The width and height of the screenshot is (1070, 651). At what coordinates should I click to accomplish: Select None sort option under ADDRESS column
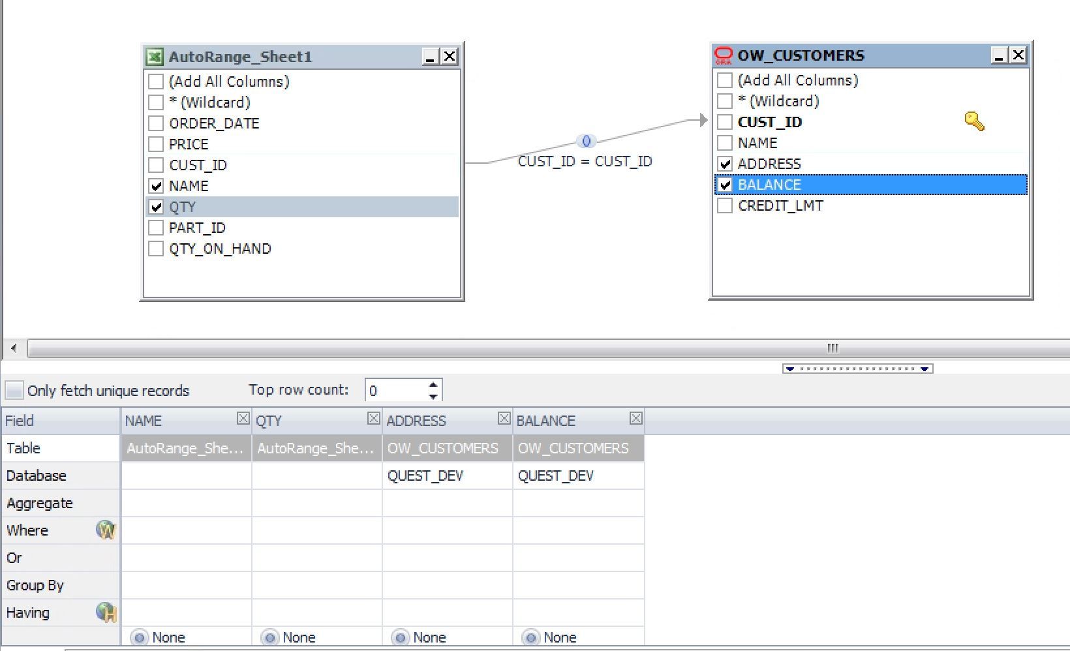(400, 637)
